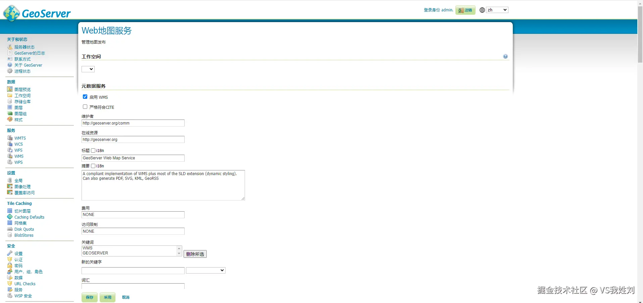Click the About GeoServer icon
This screenshot has width=643, height=303.
click(x=10, y=65)
